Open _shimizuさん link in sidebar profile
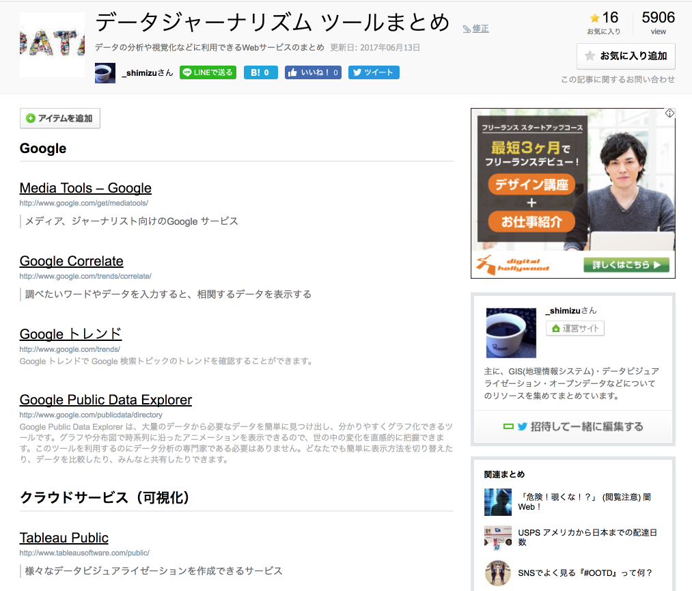The width and height of the screenshot is (692, 591). pos(570,311)
